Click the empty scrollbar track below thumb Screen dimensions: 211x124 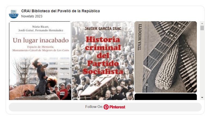point(202,63)
